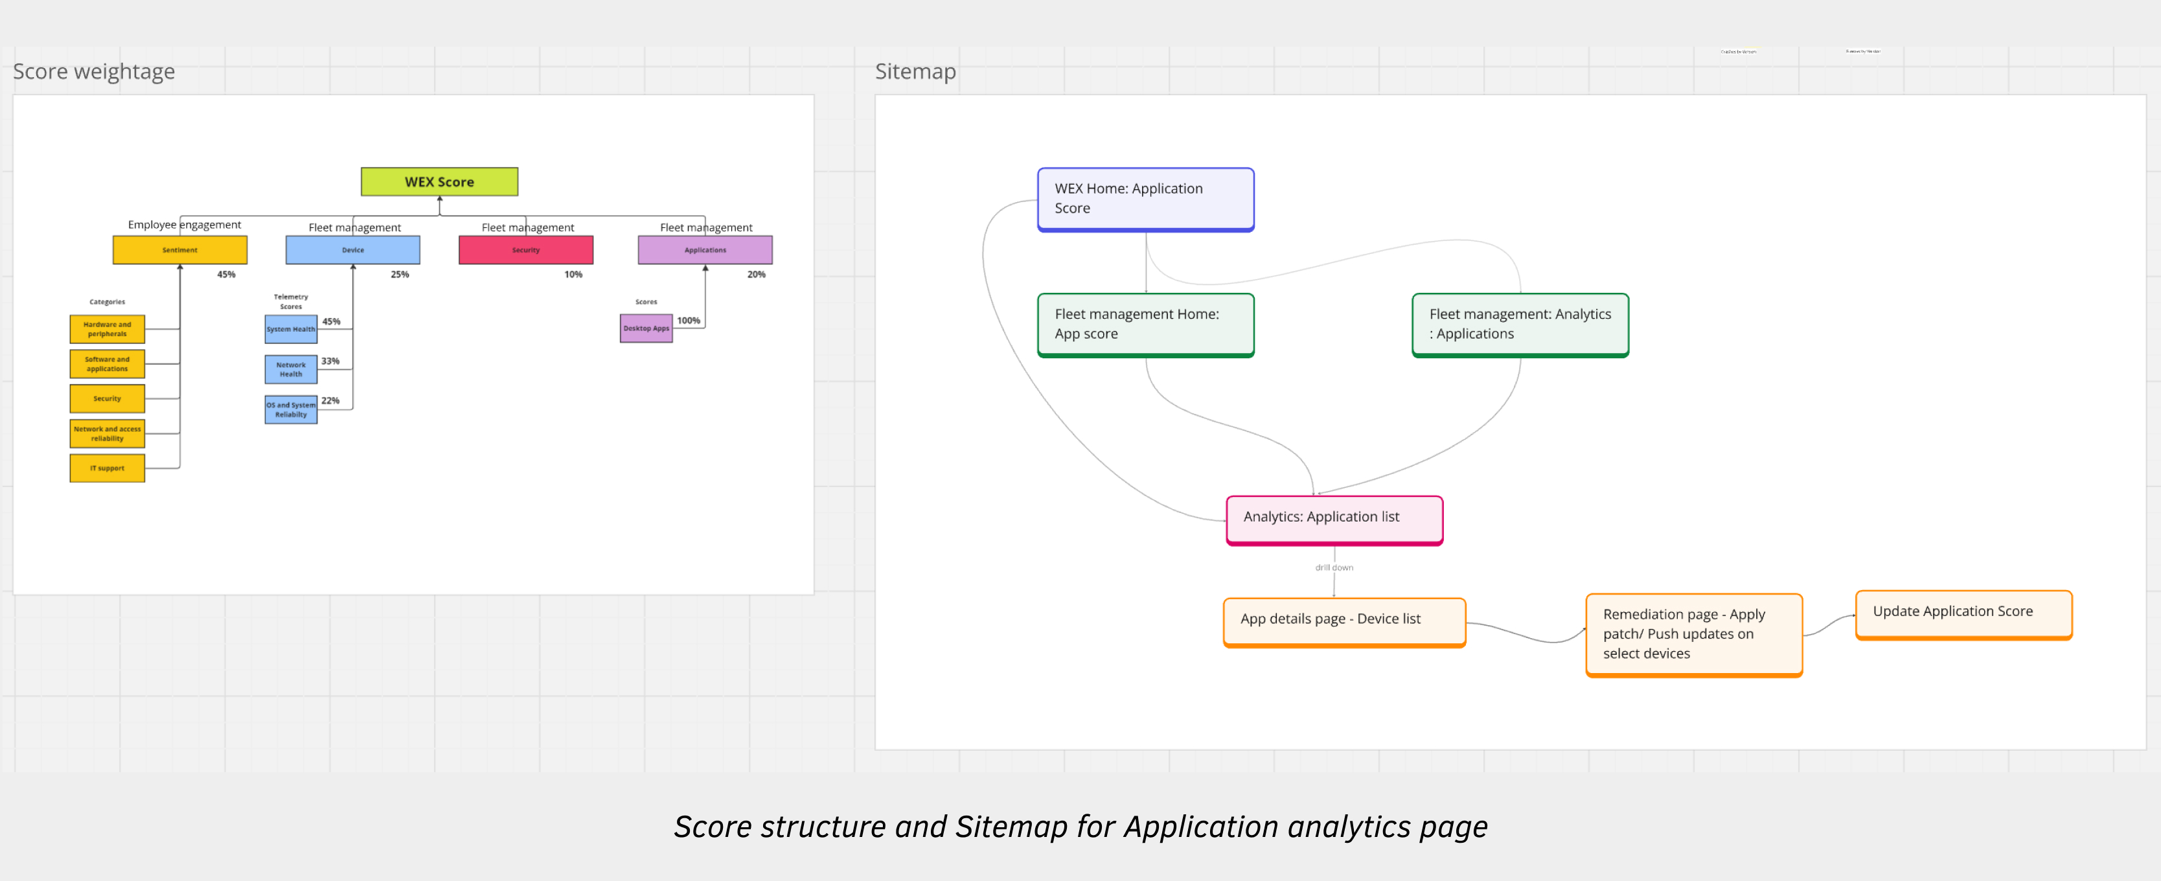The width and height of the screenshot is (2161, 881).
Task: Select the green WEX Score box
Action: [x=439, y=181]
